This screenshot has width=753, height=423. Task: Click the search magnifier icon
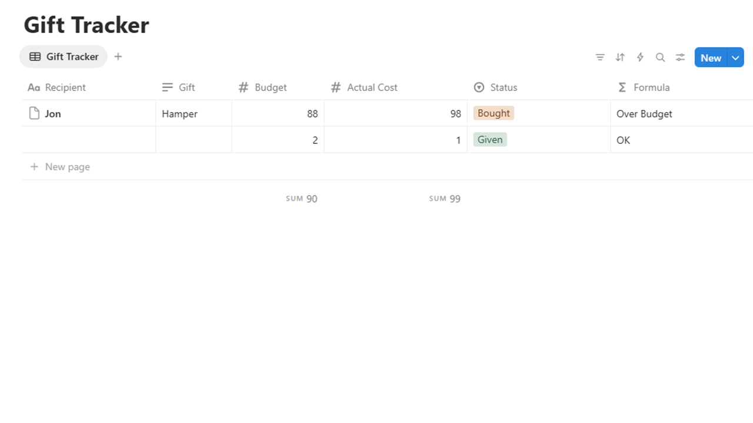pyautogui.click(x=660, y=57)
